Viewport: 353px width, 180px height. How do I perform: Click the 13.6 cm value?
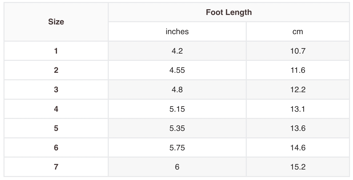(x=297, y=128)
